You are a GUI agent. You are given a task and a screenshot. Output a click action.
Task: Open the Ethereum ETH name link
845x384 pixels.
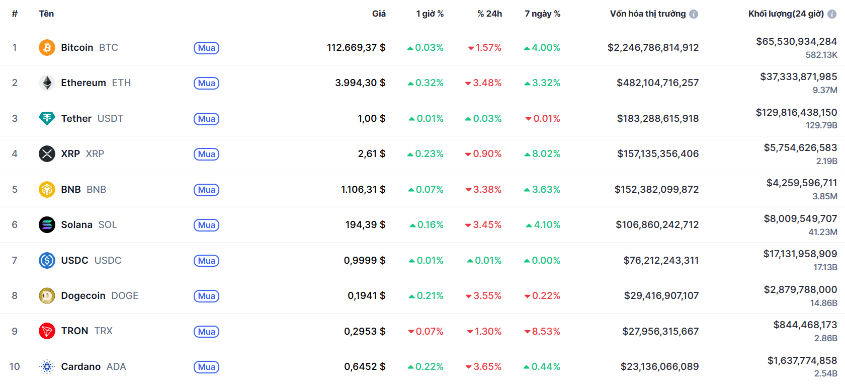coord(96,83)
